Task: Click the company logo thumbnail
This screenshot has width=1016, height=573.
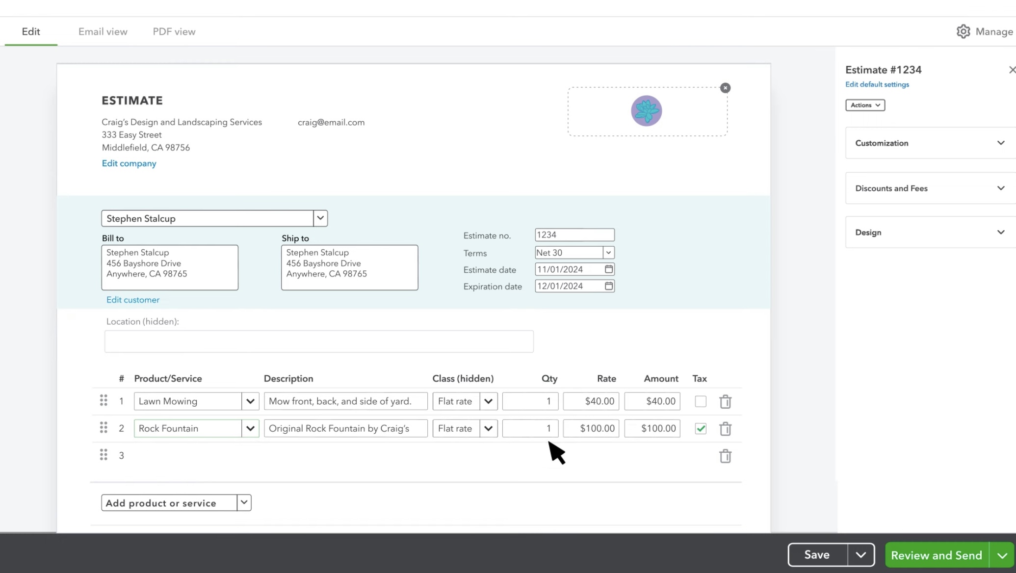Action: click(x=646, y=111)
